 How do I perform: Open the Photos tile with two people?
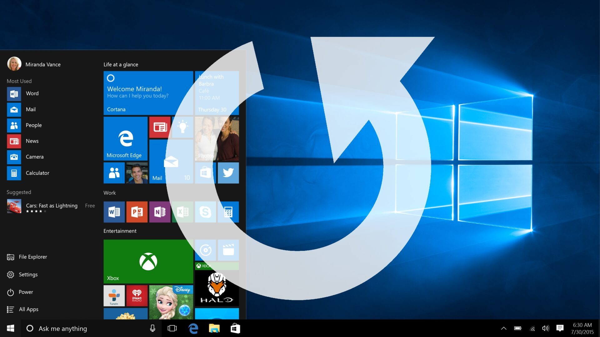[217, 139]
